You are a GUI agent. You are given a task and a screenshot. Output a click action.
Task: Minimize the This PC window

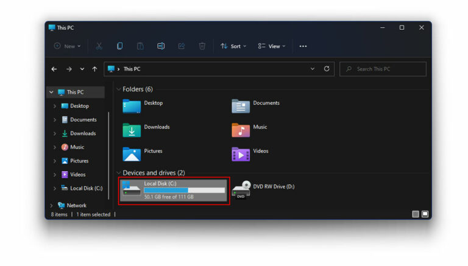pos(382,27)
